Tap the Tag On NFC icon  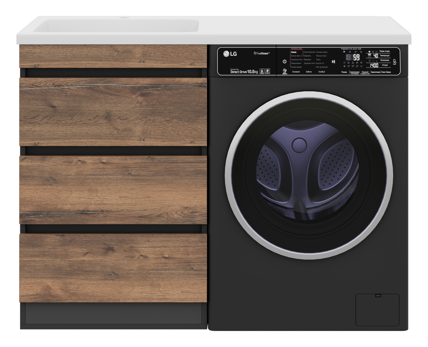(x=395, y=62)
